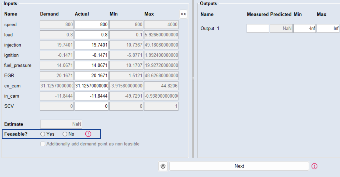This screenshot has width=340, height=177.
Task: Click the settings gear icon
Action: click(x=163, y=166)
